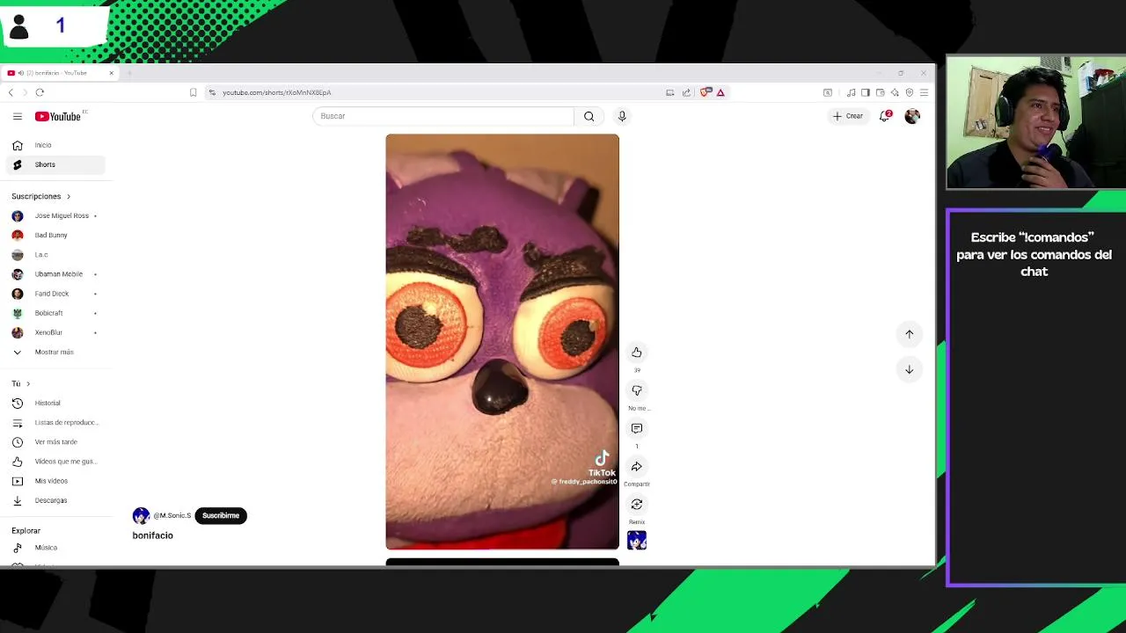Open Ver más tarde list
This screenshot has width=1126, height=633.
pos(55,442)
